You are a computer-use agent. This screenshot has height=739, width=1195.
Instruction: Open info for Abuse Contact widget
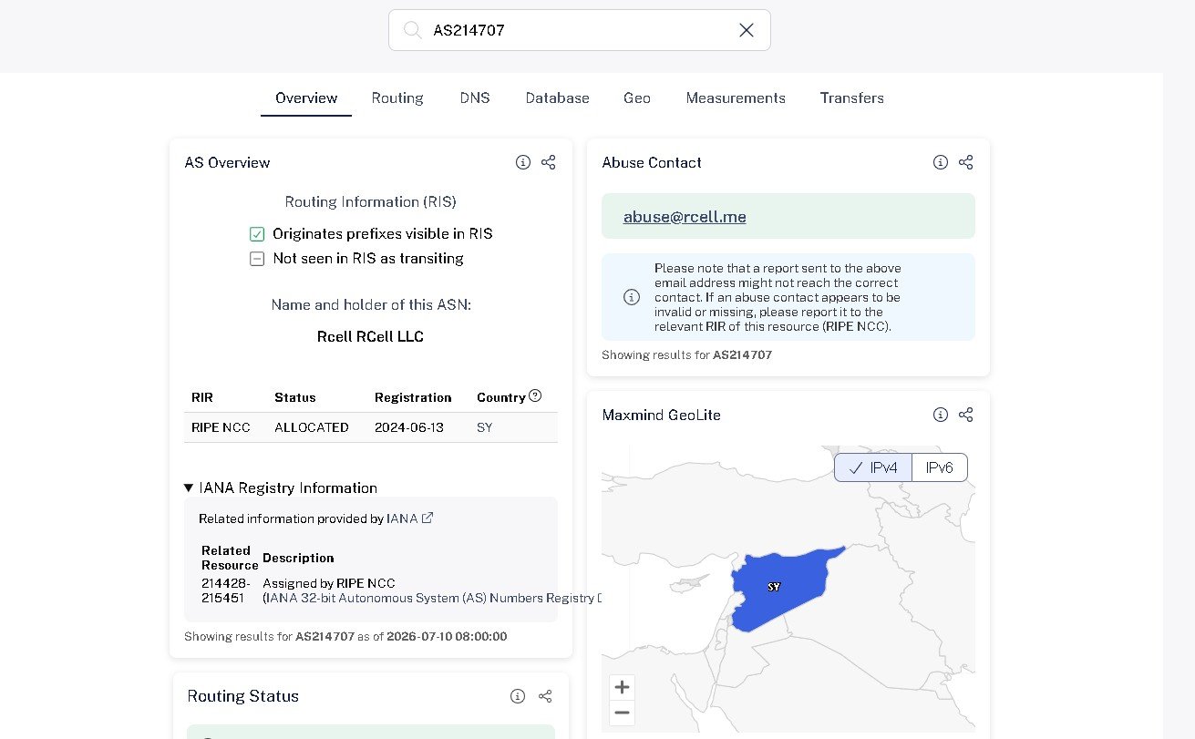click(x=941, y=162)
